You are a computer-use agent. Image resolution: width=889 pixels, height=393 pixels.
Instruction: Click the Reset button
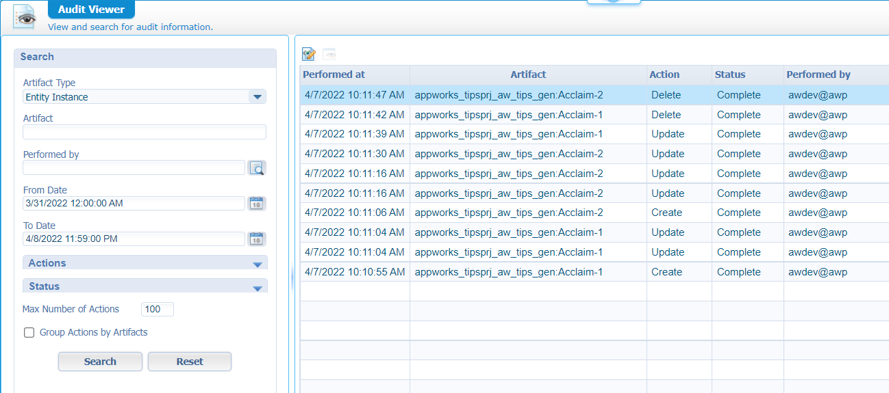coord(190,362)
